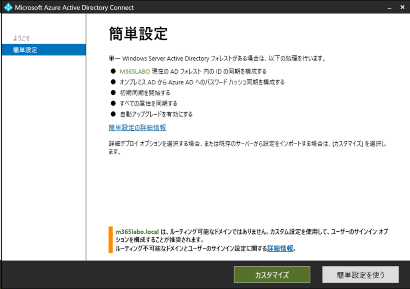This screenshot has height=289, width=410.
Task: Click the 初期同期を開始する bullet text
Action: pos(145,93)
